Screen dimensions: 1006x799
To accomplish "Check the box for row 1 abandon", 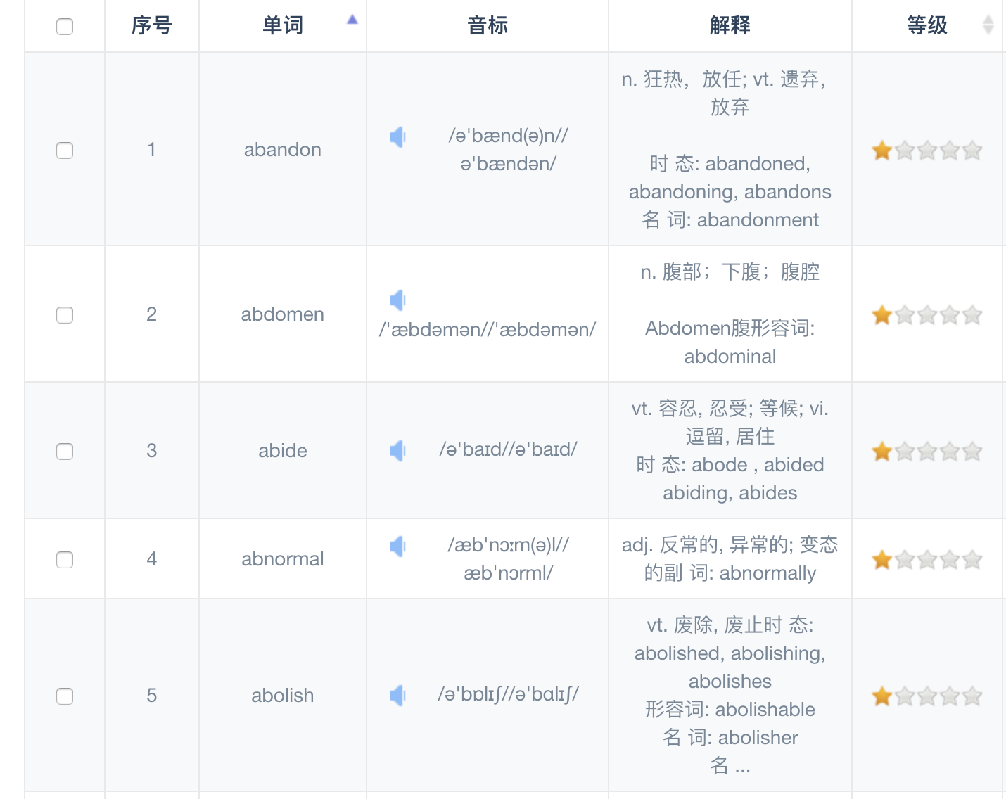I will coord(65,151).
